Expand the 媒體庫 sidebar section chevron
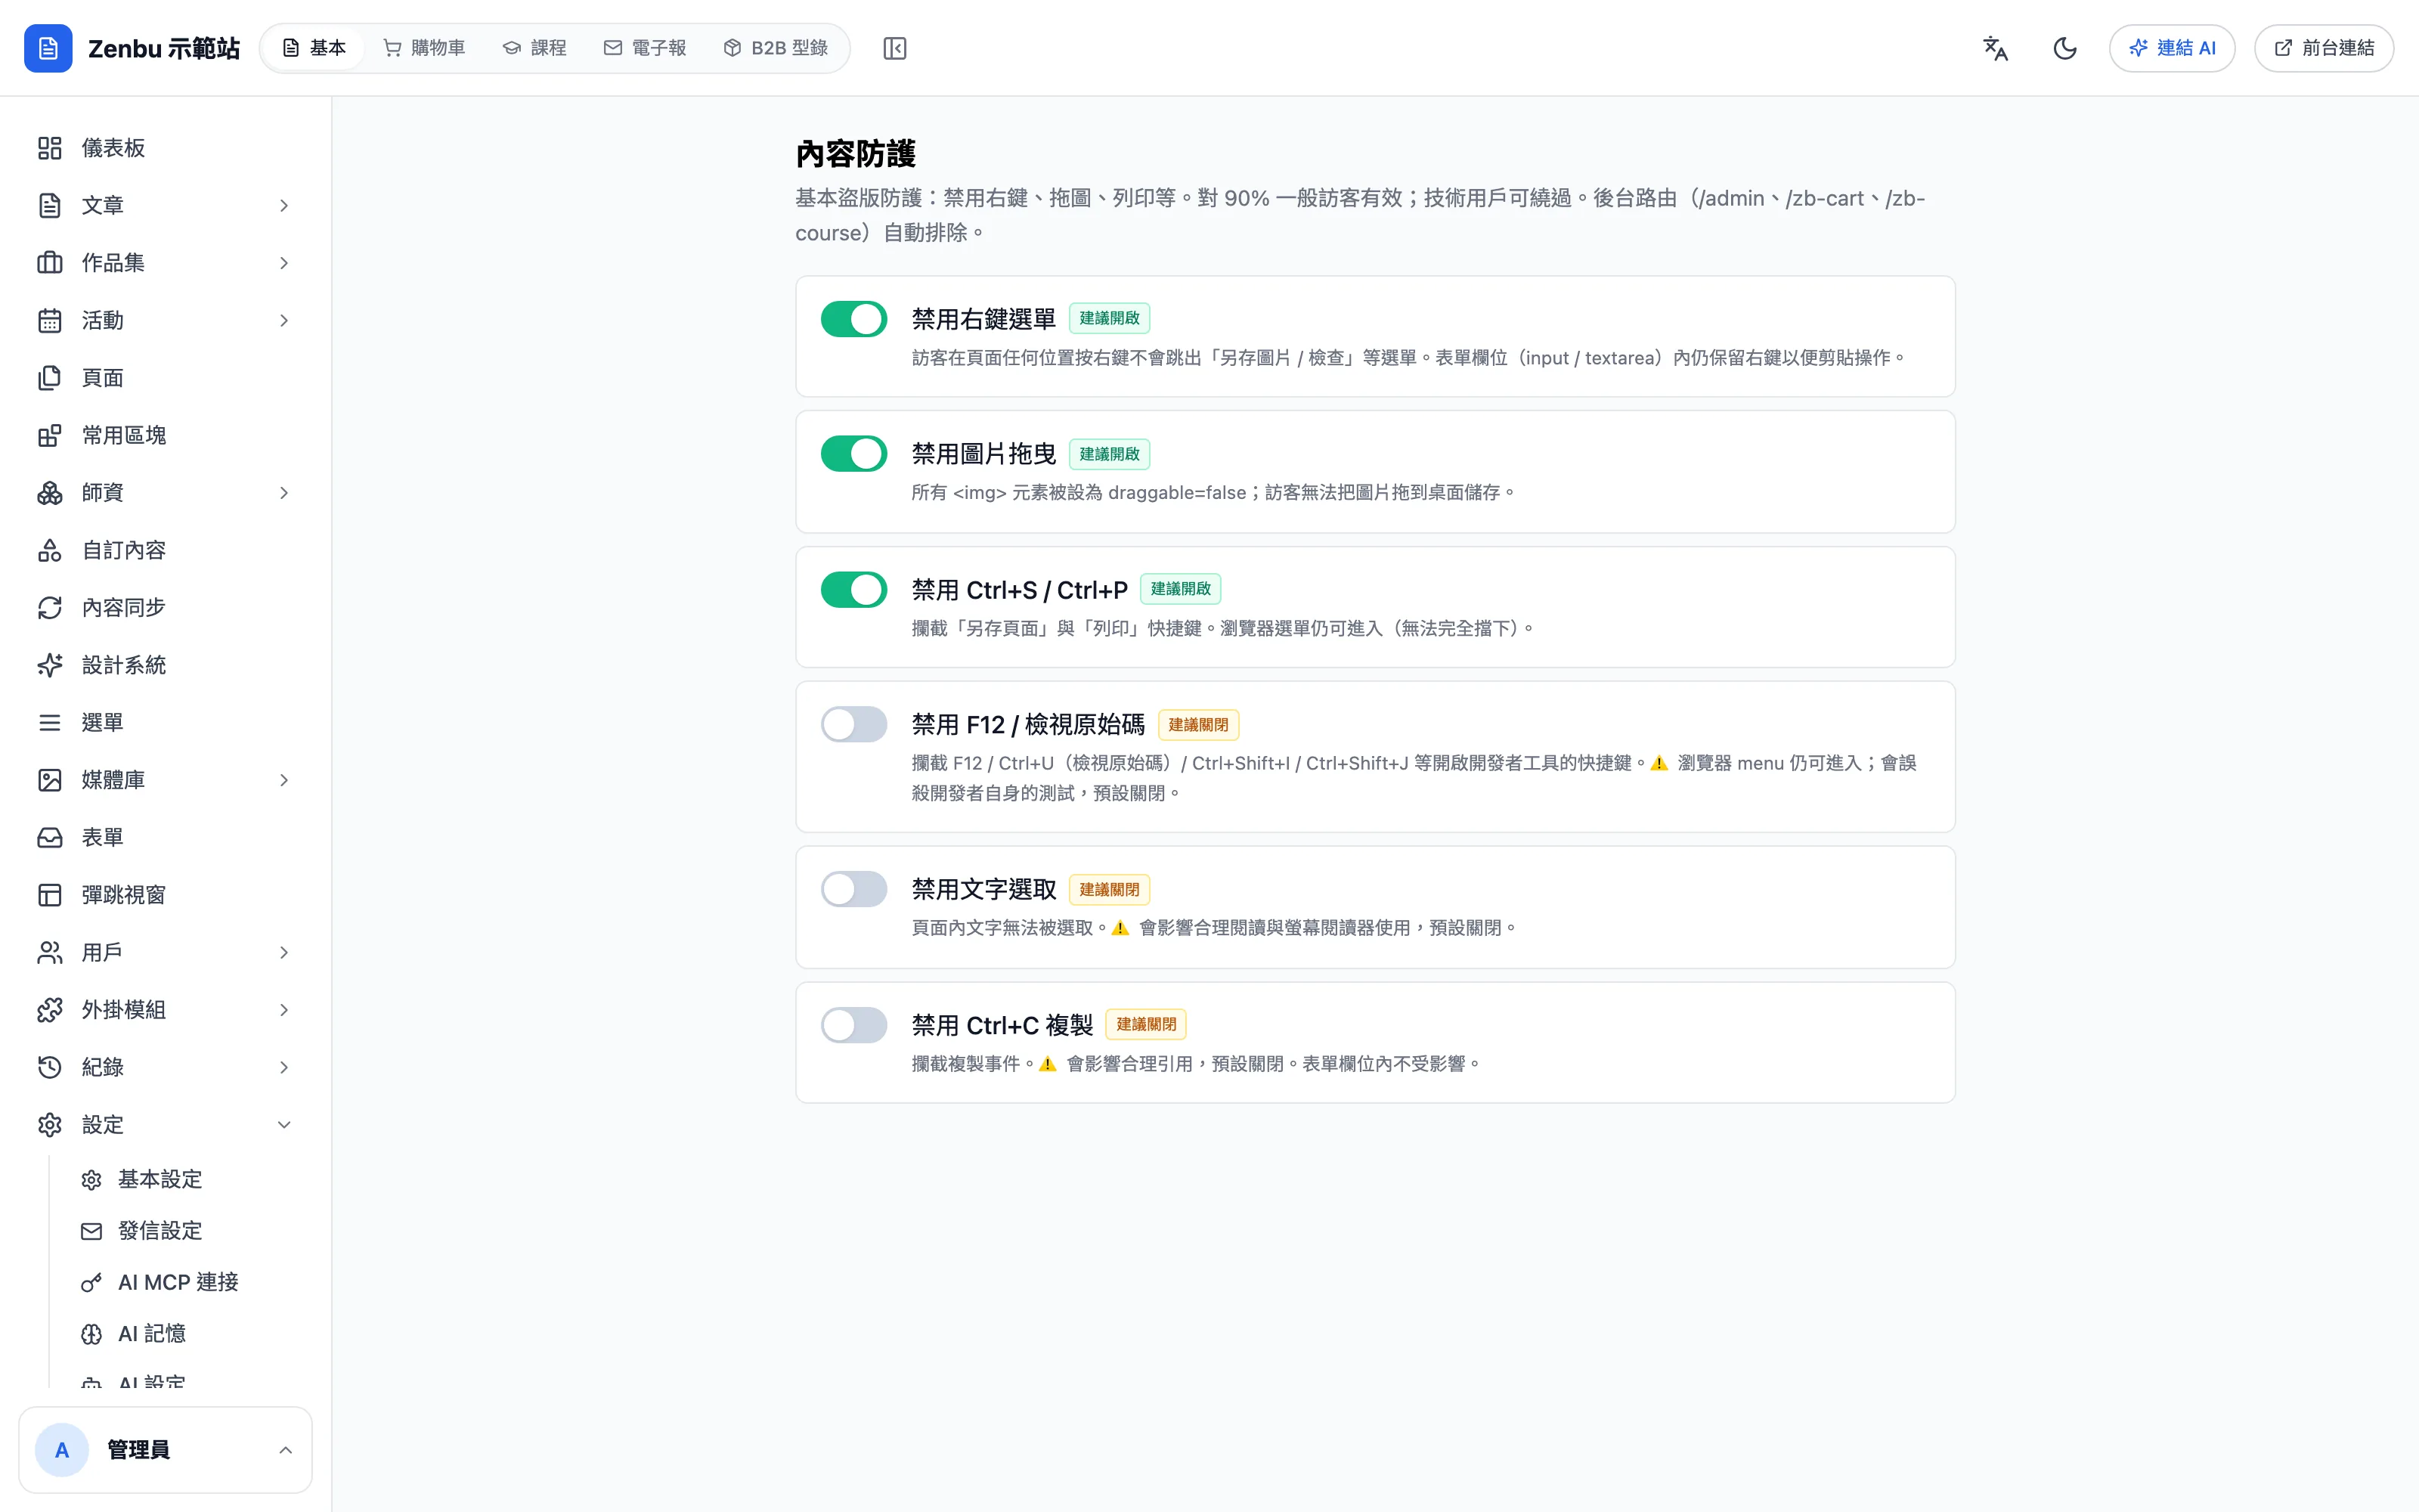Image resolution: width=2419 pixels, height=1512 pixels. pyautogui.click(x=284, y=780)
